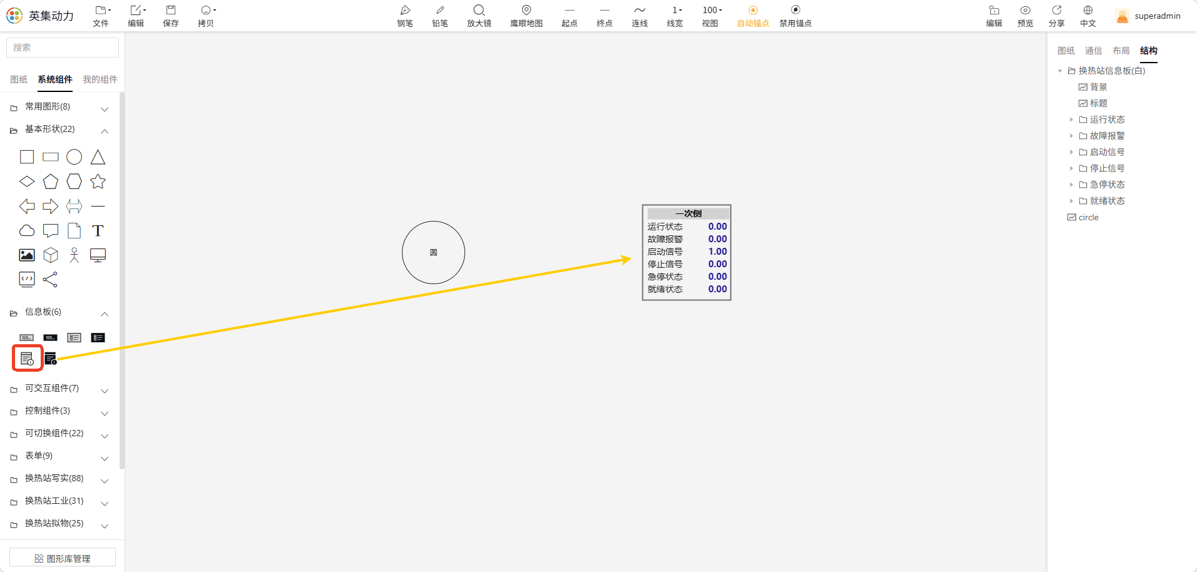The height and width of the screenshot is (572, 1197).
Task: Click the 图形库管理 button
Action: tap(63, 558)
